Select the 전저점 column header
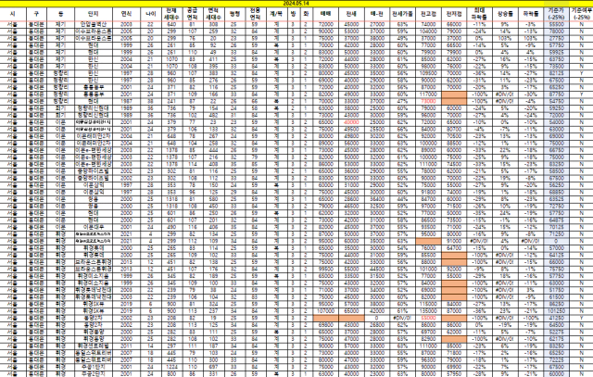Viewport: 593px width, 377px height. 454,14
